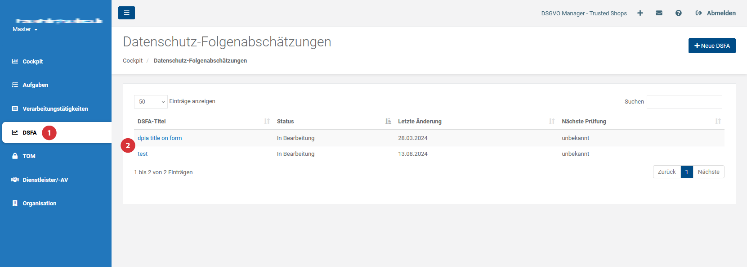Expand the Master account dropdown
This screenshot has width=747, height=267.
[x=25, y=29]
